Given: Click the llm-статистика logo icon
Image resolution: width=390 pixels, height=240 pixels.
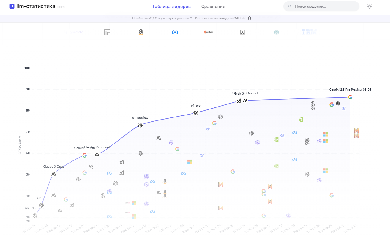Looking at the screenshot, I should coord(12,6).
